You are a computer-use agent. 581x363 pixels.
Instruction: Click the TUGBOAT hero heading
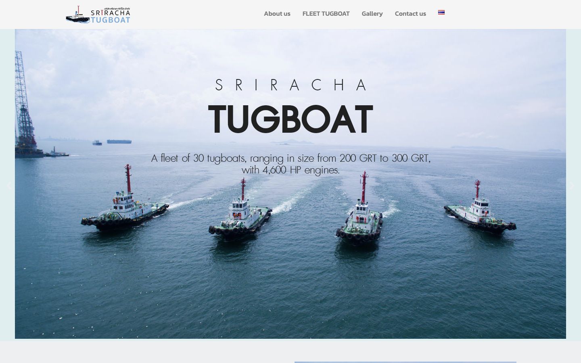pyautogui.click(x=290, y=119)
